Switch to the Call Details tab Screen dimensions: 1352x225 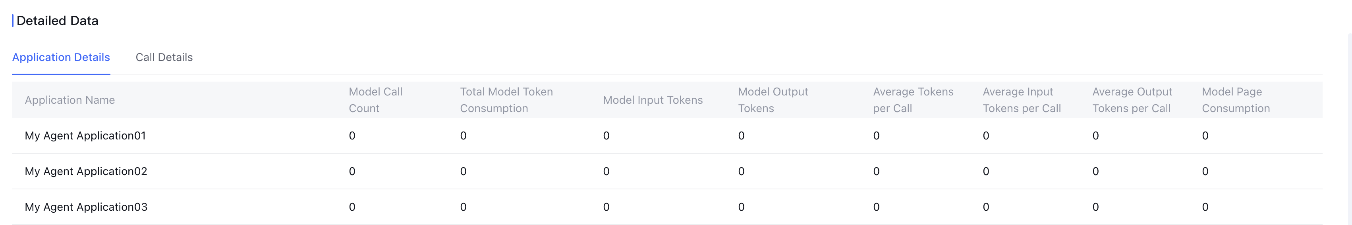tap(164, 57)
